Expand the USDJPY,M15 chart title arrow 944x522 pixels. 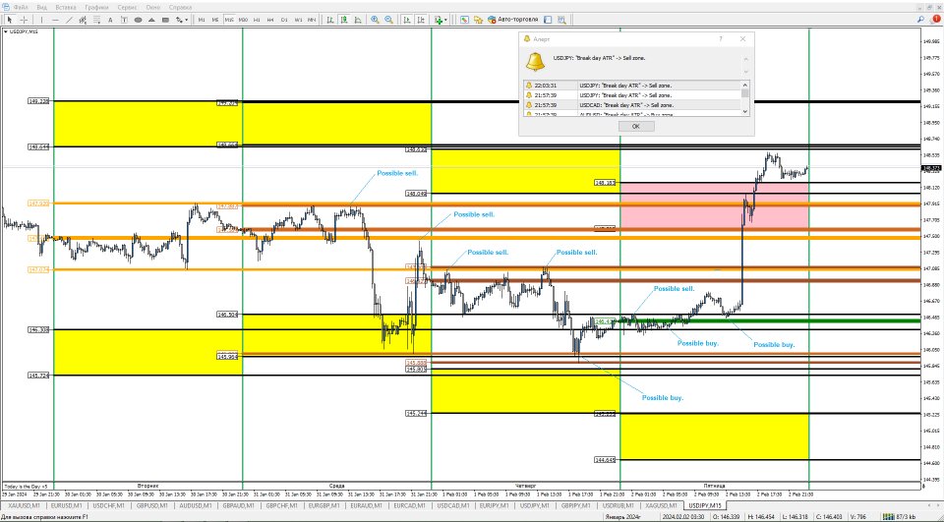coord(6,31)
